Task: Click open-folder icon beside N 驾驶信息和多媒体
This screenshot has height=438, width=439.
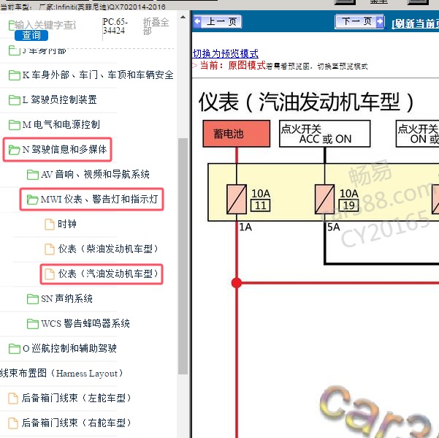Action: coord(15,150)
